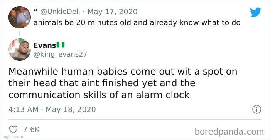Click the phrase 'alarm clock' in the reply

click(x=163, y=95)
